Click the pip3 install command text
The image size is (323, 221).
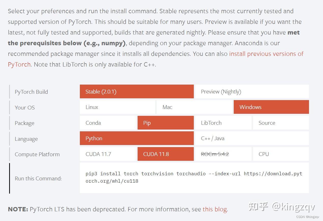pos(194,177)
